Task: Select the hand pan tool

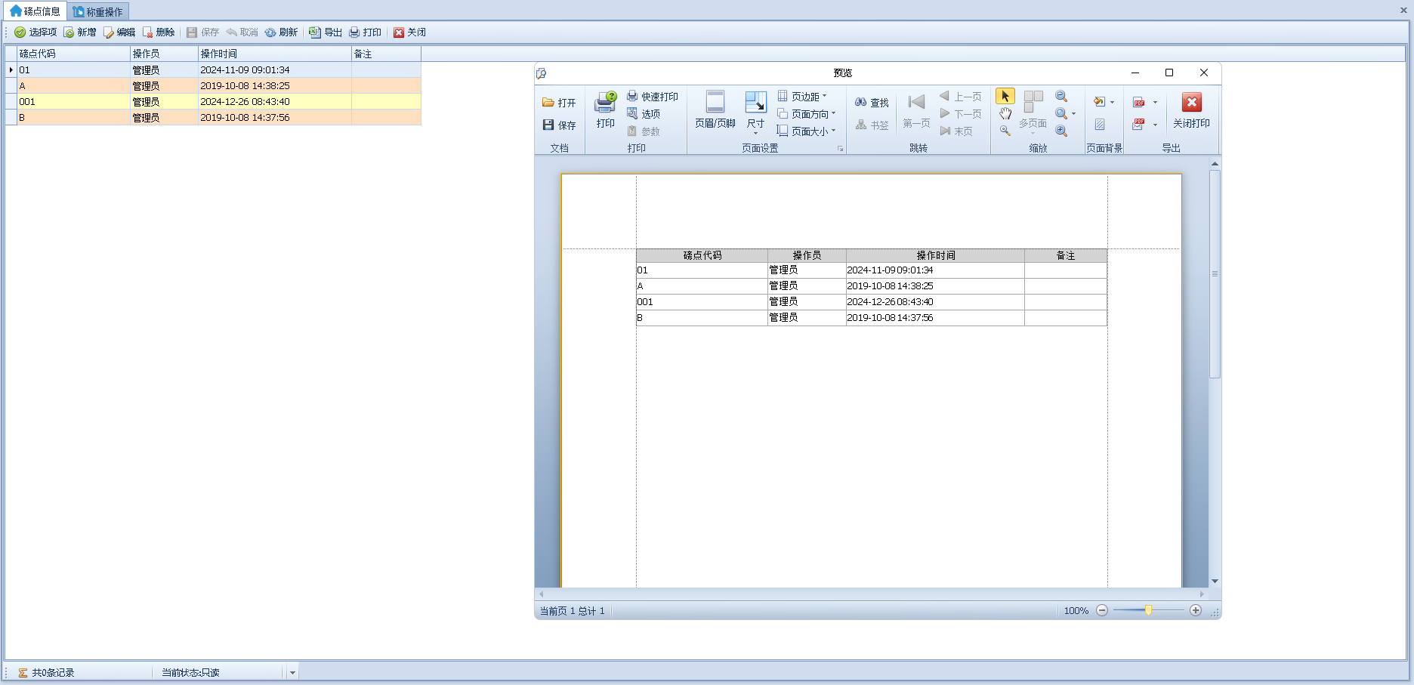Action: tap(1005, 113)
